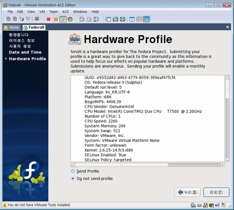
Task: Click the VMware Tools warning icon
Action: (5, 205)
